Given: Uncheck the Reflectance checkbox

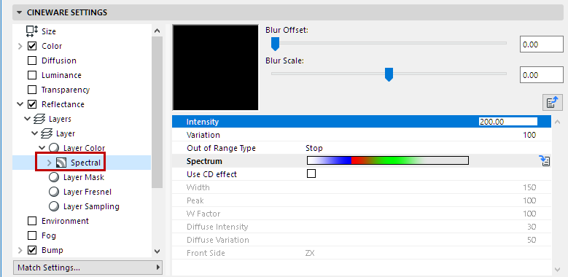Looking at the screenshot, I should 32,104.
